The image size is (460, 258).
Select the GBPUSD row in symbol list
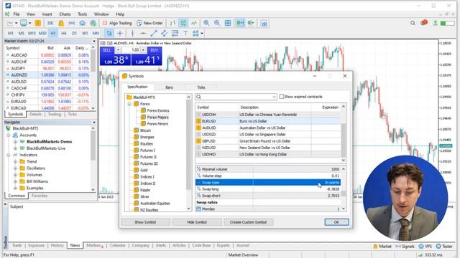tap(268, 141)
